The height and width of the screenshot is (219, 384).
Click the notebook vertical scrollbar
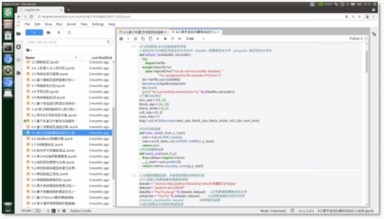[367, 61]
